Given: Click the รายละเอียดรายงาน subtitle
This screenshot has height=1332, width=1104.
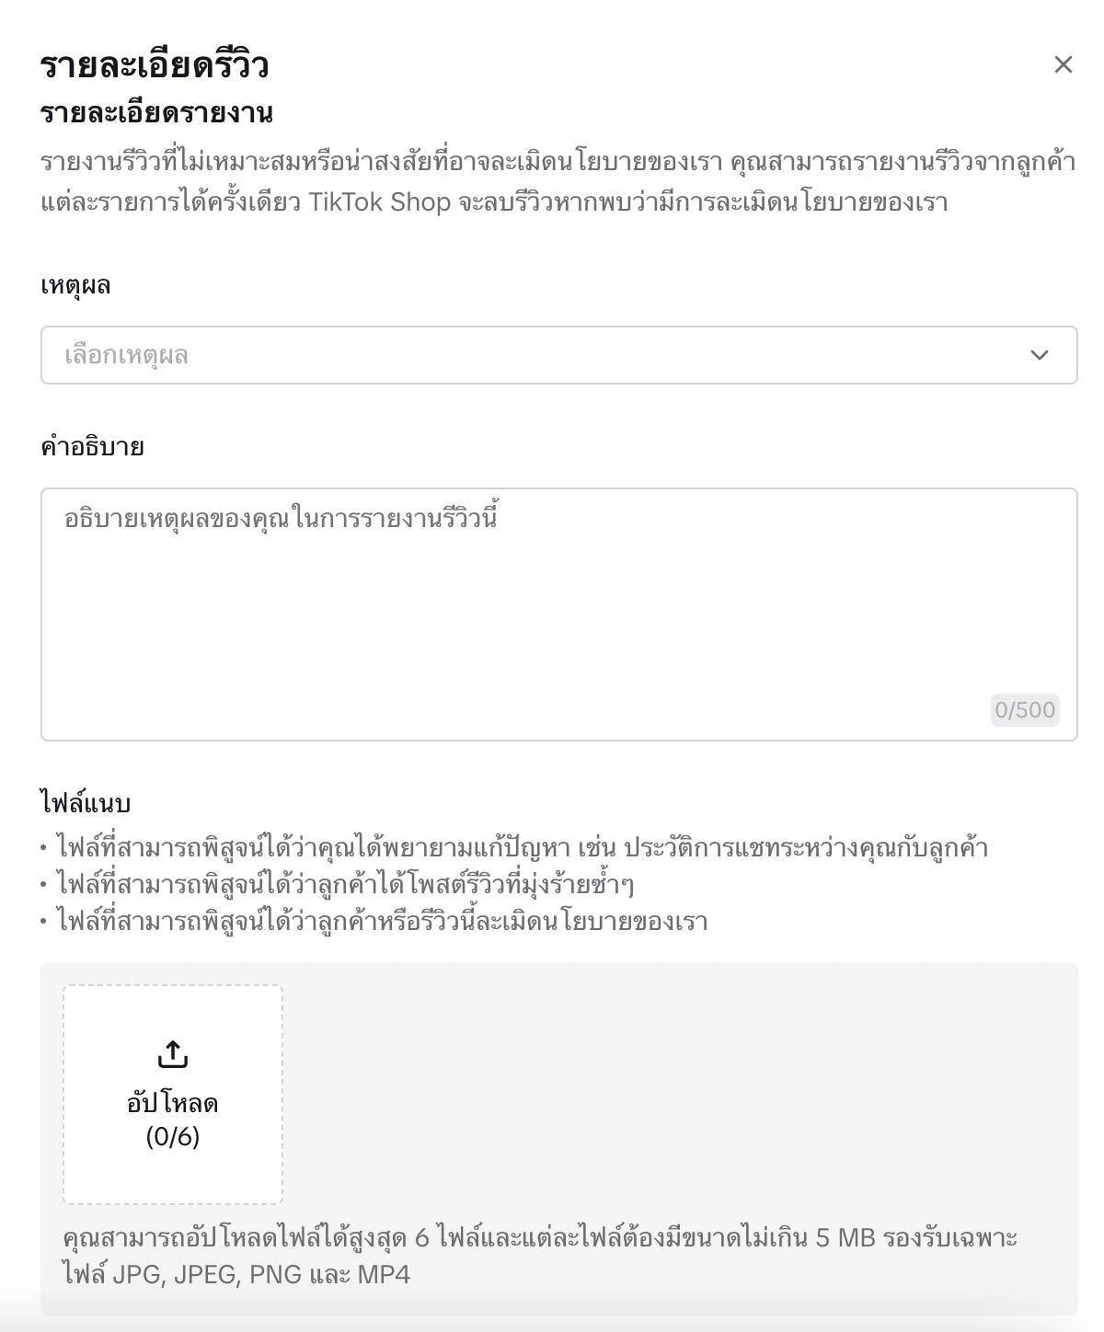Looking at the screenshot, I should (156, 113).
